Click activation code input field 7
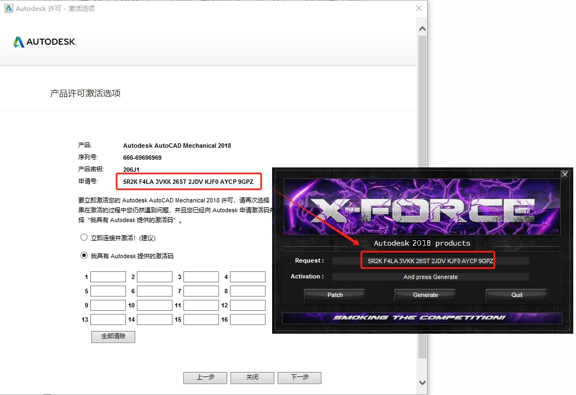Image resolution: width=576 pixels, height=395 pixels. tap(201, 291)
